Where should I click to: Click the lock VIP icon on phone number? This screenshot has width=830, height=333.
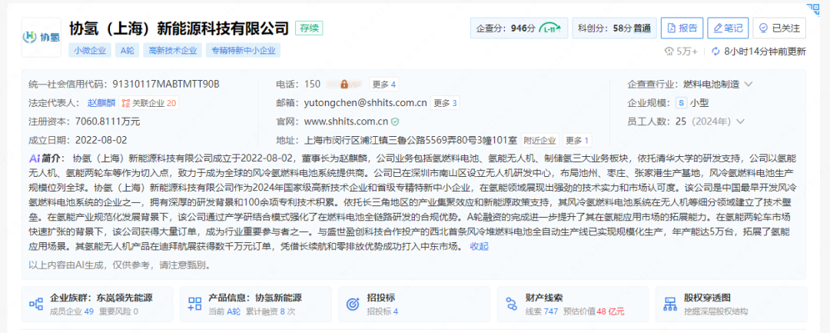pos(344,84)
